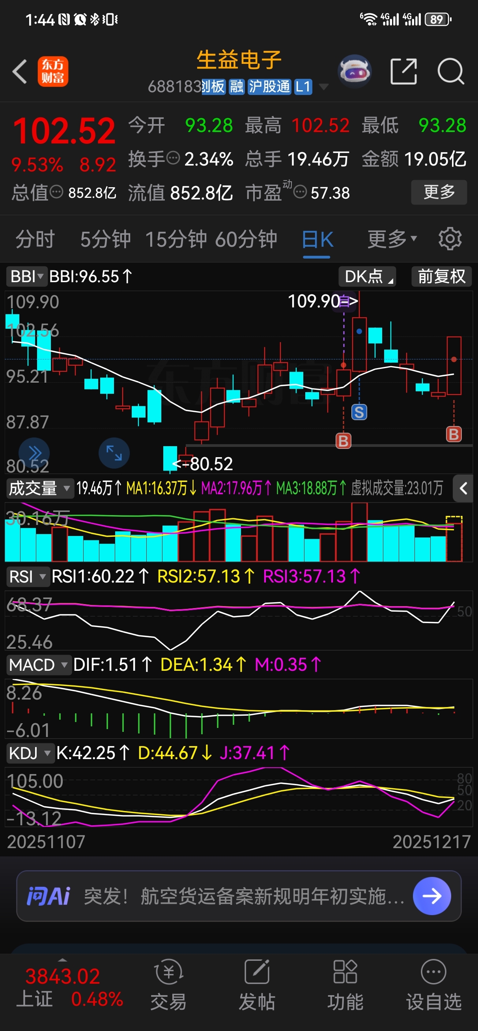Screen dimensions: 478x1031
Task: Switch to 5分钟 tab
Action: tap(105, 239)
